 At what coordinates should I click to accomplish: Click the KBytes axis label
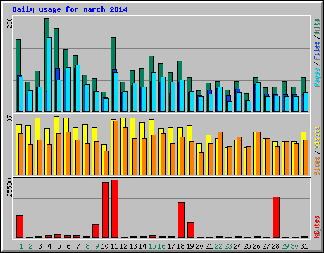316,227
